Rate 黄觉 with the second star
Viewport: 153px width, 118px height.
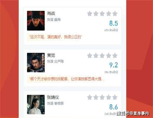point(96,56)
